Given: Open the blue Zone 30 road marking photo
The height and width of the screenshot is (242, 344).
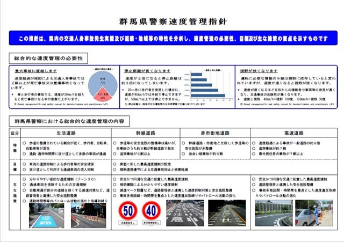Looking at the screenshot, I should coord(47,216).
